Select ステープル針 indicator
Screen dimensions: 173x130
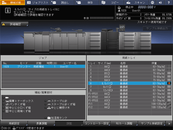pos(45,101)
